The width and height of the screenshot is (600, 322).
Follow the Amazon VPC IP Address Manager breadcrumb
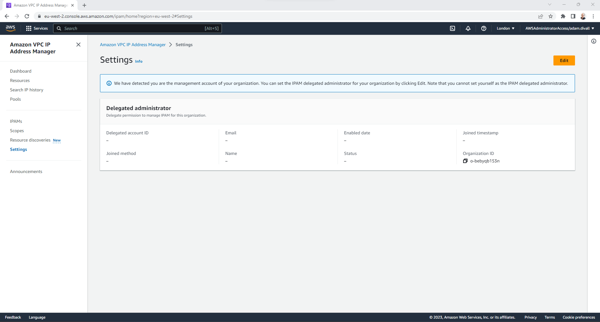point(133,45)
